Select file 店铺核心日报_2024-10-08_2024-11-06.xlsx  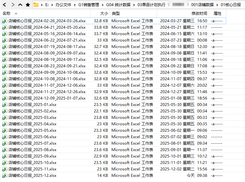pyautogui.click(x=47, y=79)
